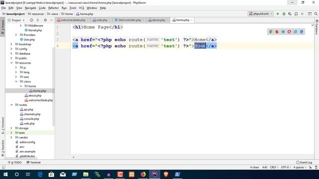Open the Refactor menu
This screenshot has width=319, height=179.
(x=53, y=8)
